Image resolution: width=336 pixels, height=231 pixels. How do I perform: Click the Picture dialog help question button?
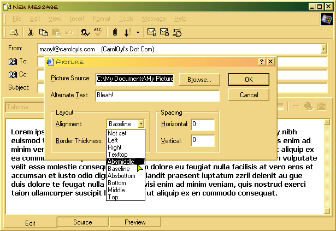(262, 62)
